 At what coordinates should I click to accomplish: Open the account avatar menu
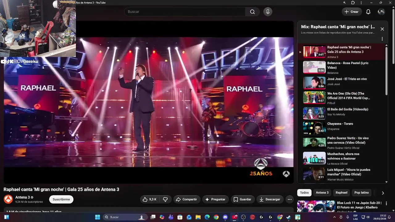(381, 12)
